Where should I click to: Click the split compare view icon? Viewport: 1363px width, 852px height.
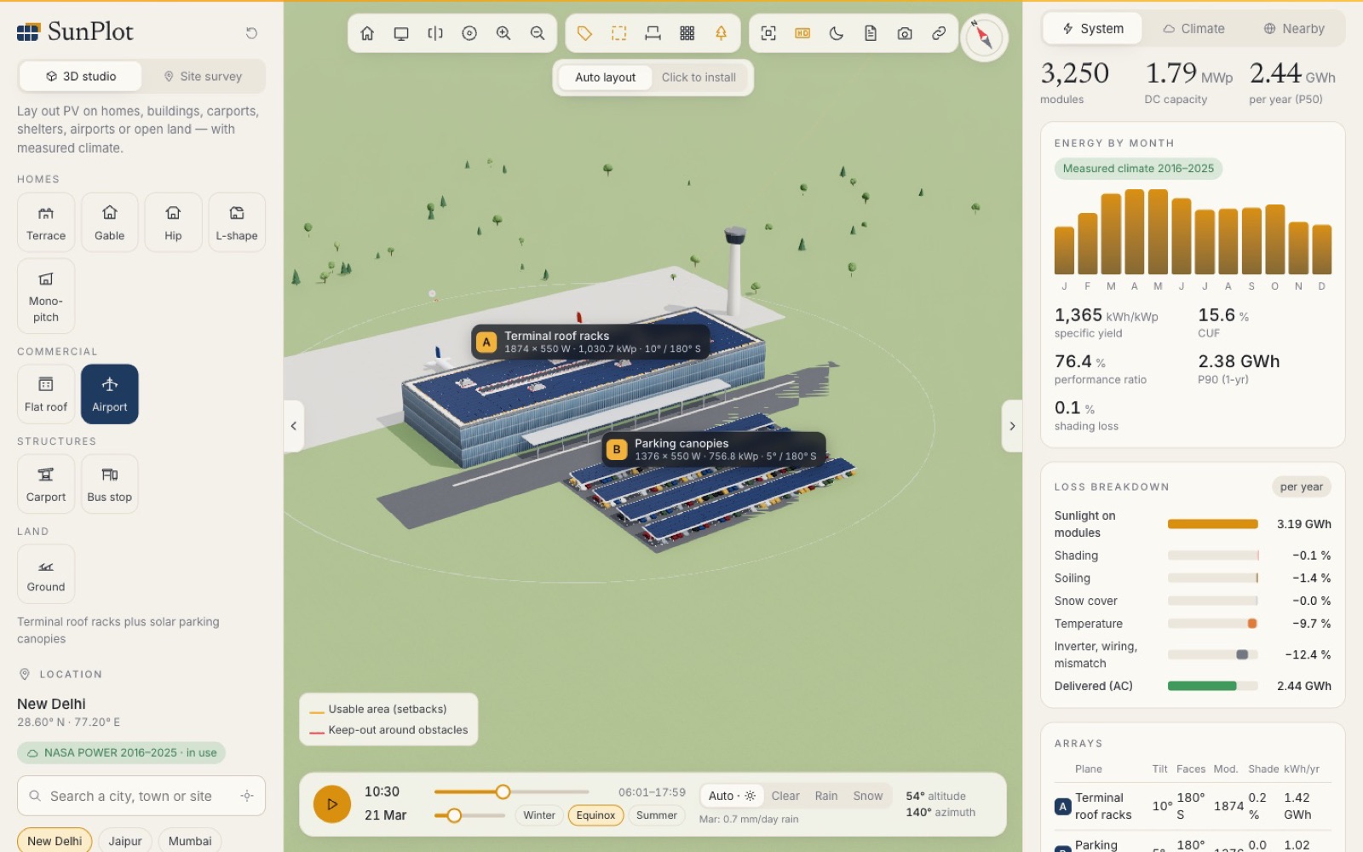click(435, 33)
